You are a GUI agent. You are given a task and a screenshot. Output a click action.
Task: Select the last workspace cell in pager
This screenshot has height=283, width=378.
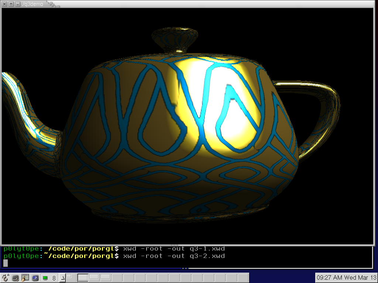tap(243, 277)
